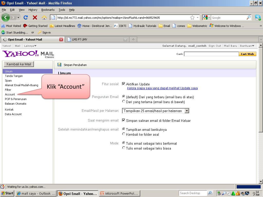The height and width of the screenshot is (197, 263).
Task: Open Latest Headlines feed bookmark
Action: [x=62, y=26]
